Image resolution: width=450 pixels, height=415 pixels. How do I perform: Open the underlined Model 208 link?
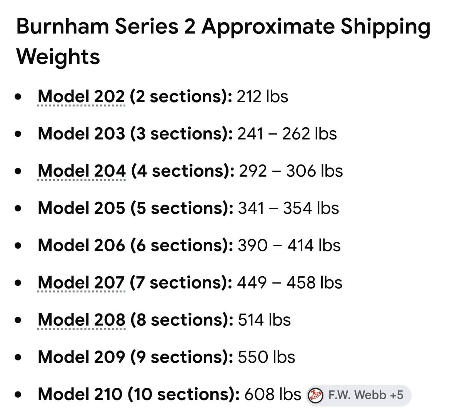coord(82,320)
